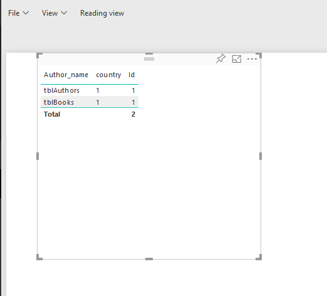Click the top-left corner resize handle
The image size is (327, 296).
(39, 55)
